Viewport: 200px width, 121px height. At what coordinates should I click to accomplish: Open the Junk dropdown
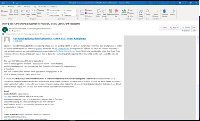click(4, 15)
